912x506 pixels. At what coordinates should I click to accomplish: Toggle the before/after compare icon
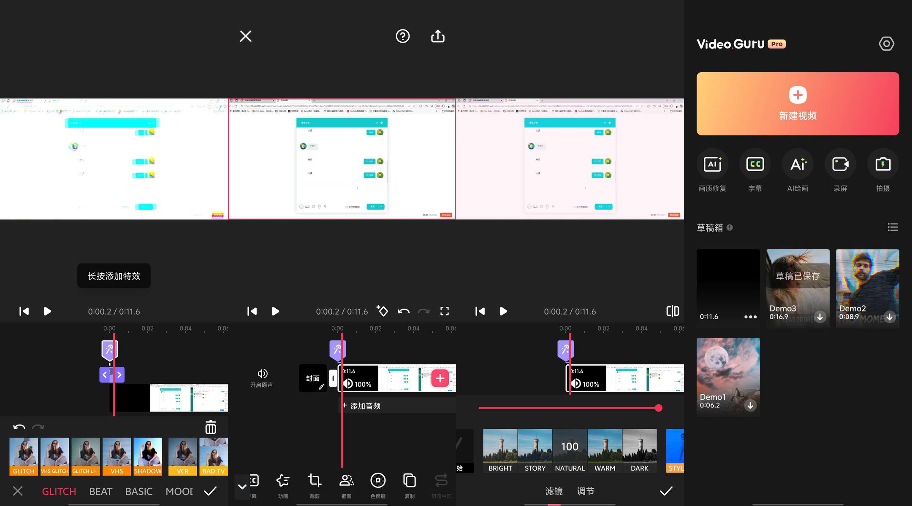[x=672, y=311]
